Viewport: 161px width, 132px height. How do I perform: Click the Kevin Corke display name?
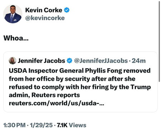coord(44,10)
